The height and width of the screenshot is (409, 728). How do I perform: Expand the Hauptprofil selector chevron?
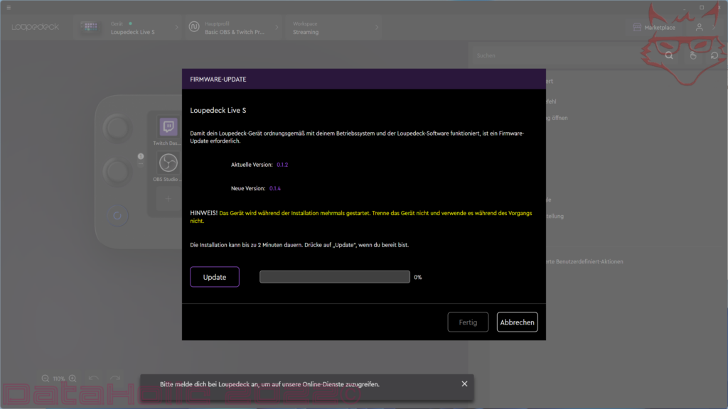[277, 28]
